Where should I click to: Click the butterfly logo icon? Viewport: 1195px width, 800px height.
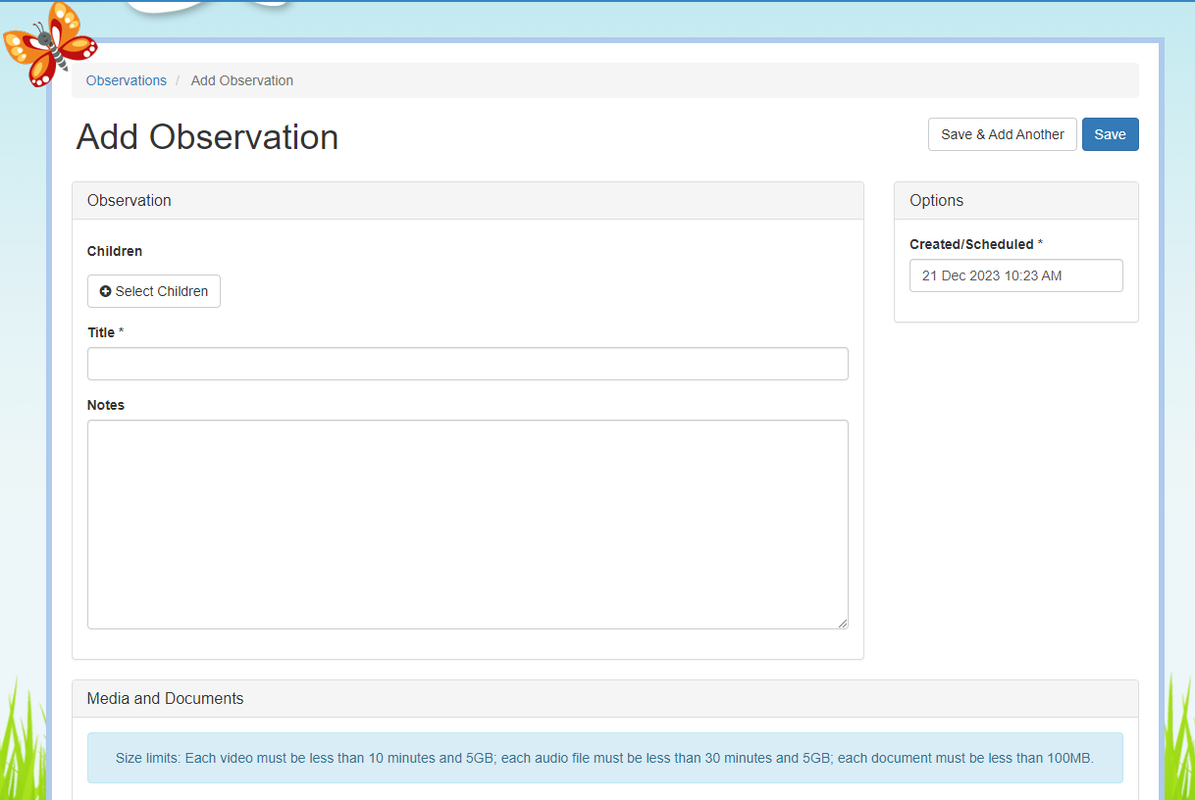(49, 44)
